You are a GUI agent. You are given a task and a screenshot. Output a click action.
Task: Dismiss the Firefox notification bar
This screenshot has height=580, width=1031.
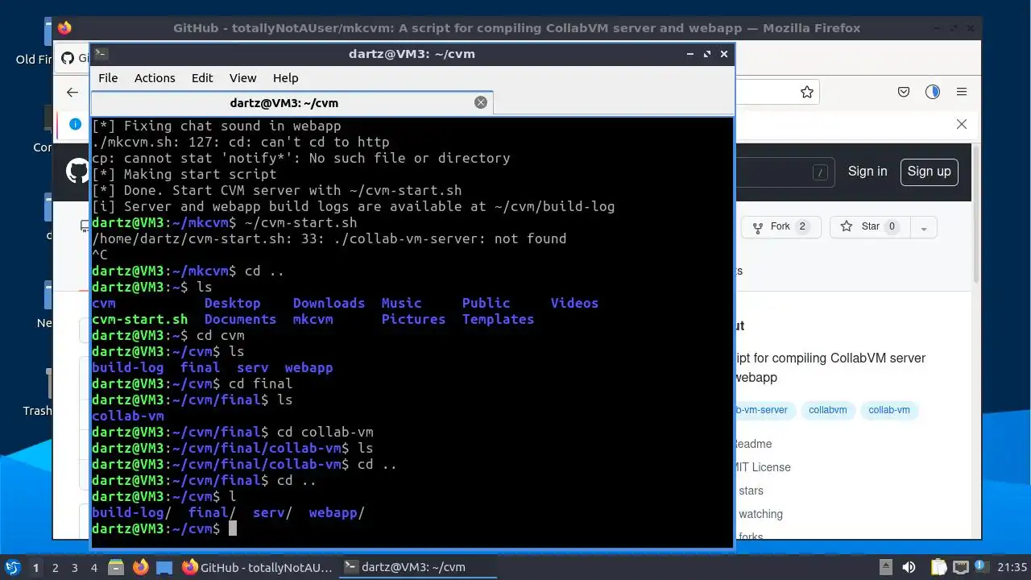962,124
